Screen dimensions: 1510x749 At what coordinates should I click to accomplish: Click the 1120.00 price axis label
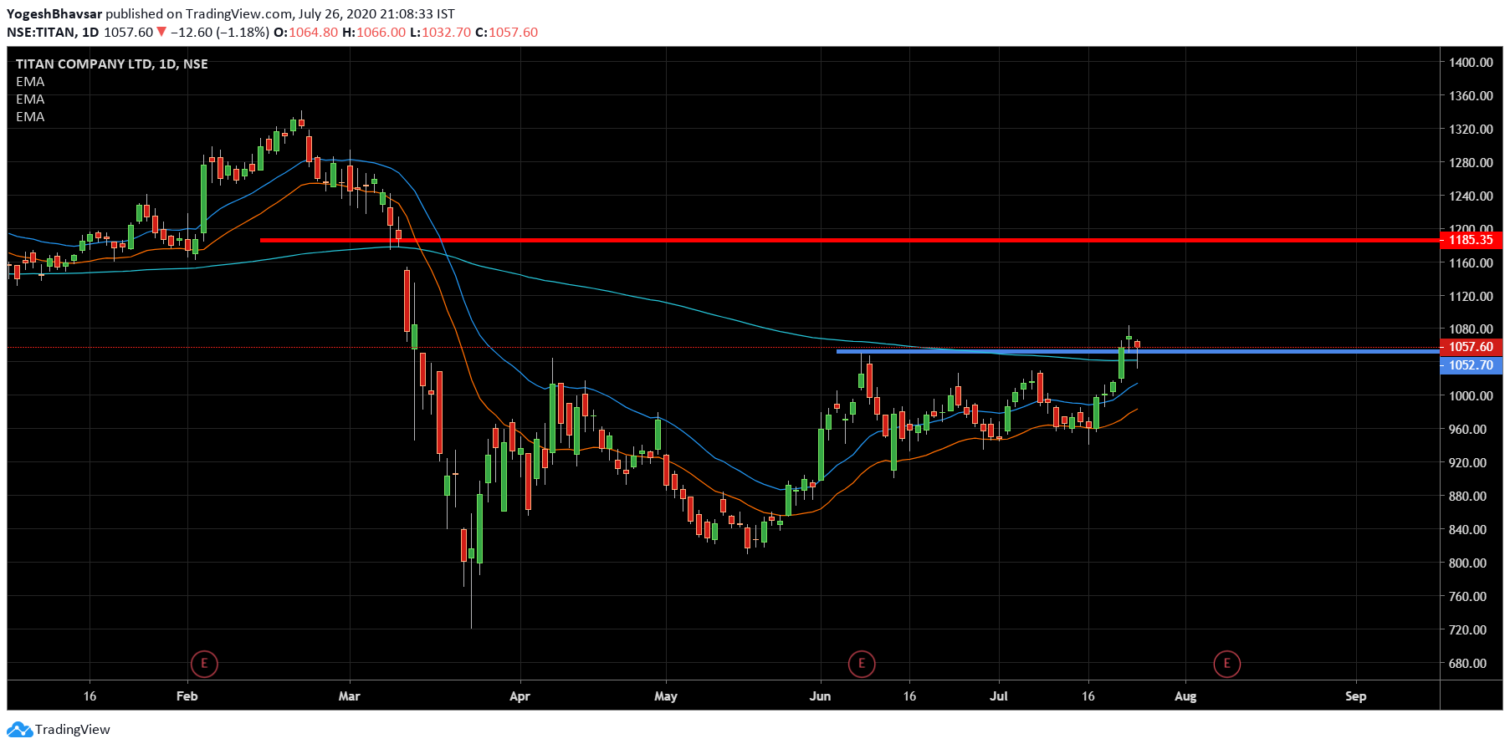pos(1471,296)
